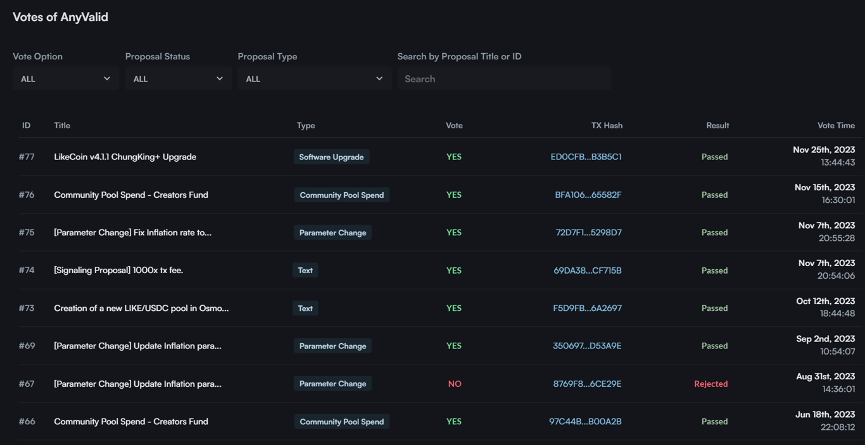The height and width of the screenshot is (445, 865).
Task: Open proposal #67 Update Inflation title
Action: point(138,384)
